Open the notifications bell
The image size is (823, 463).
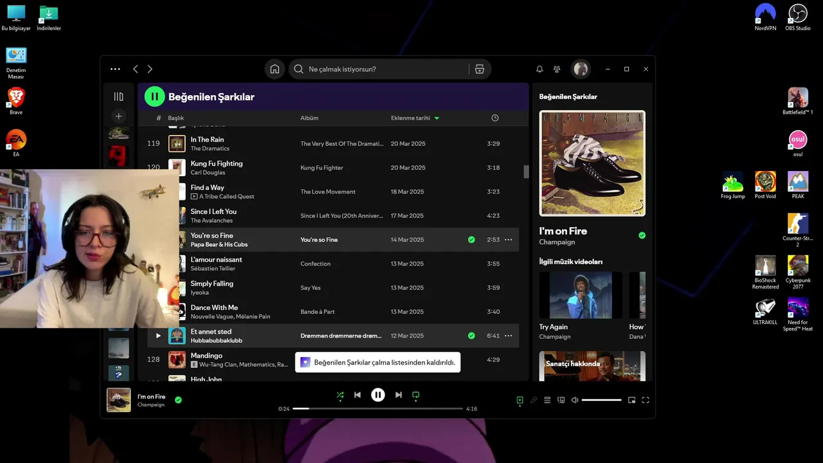pos(539,69)
